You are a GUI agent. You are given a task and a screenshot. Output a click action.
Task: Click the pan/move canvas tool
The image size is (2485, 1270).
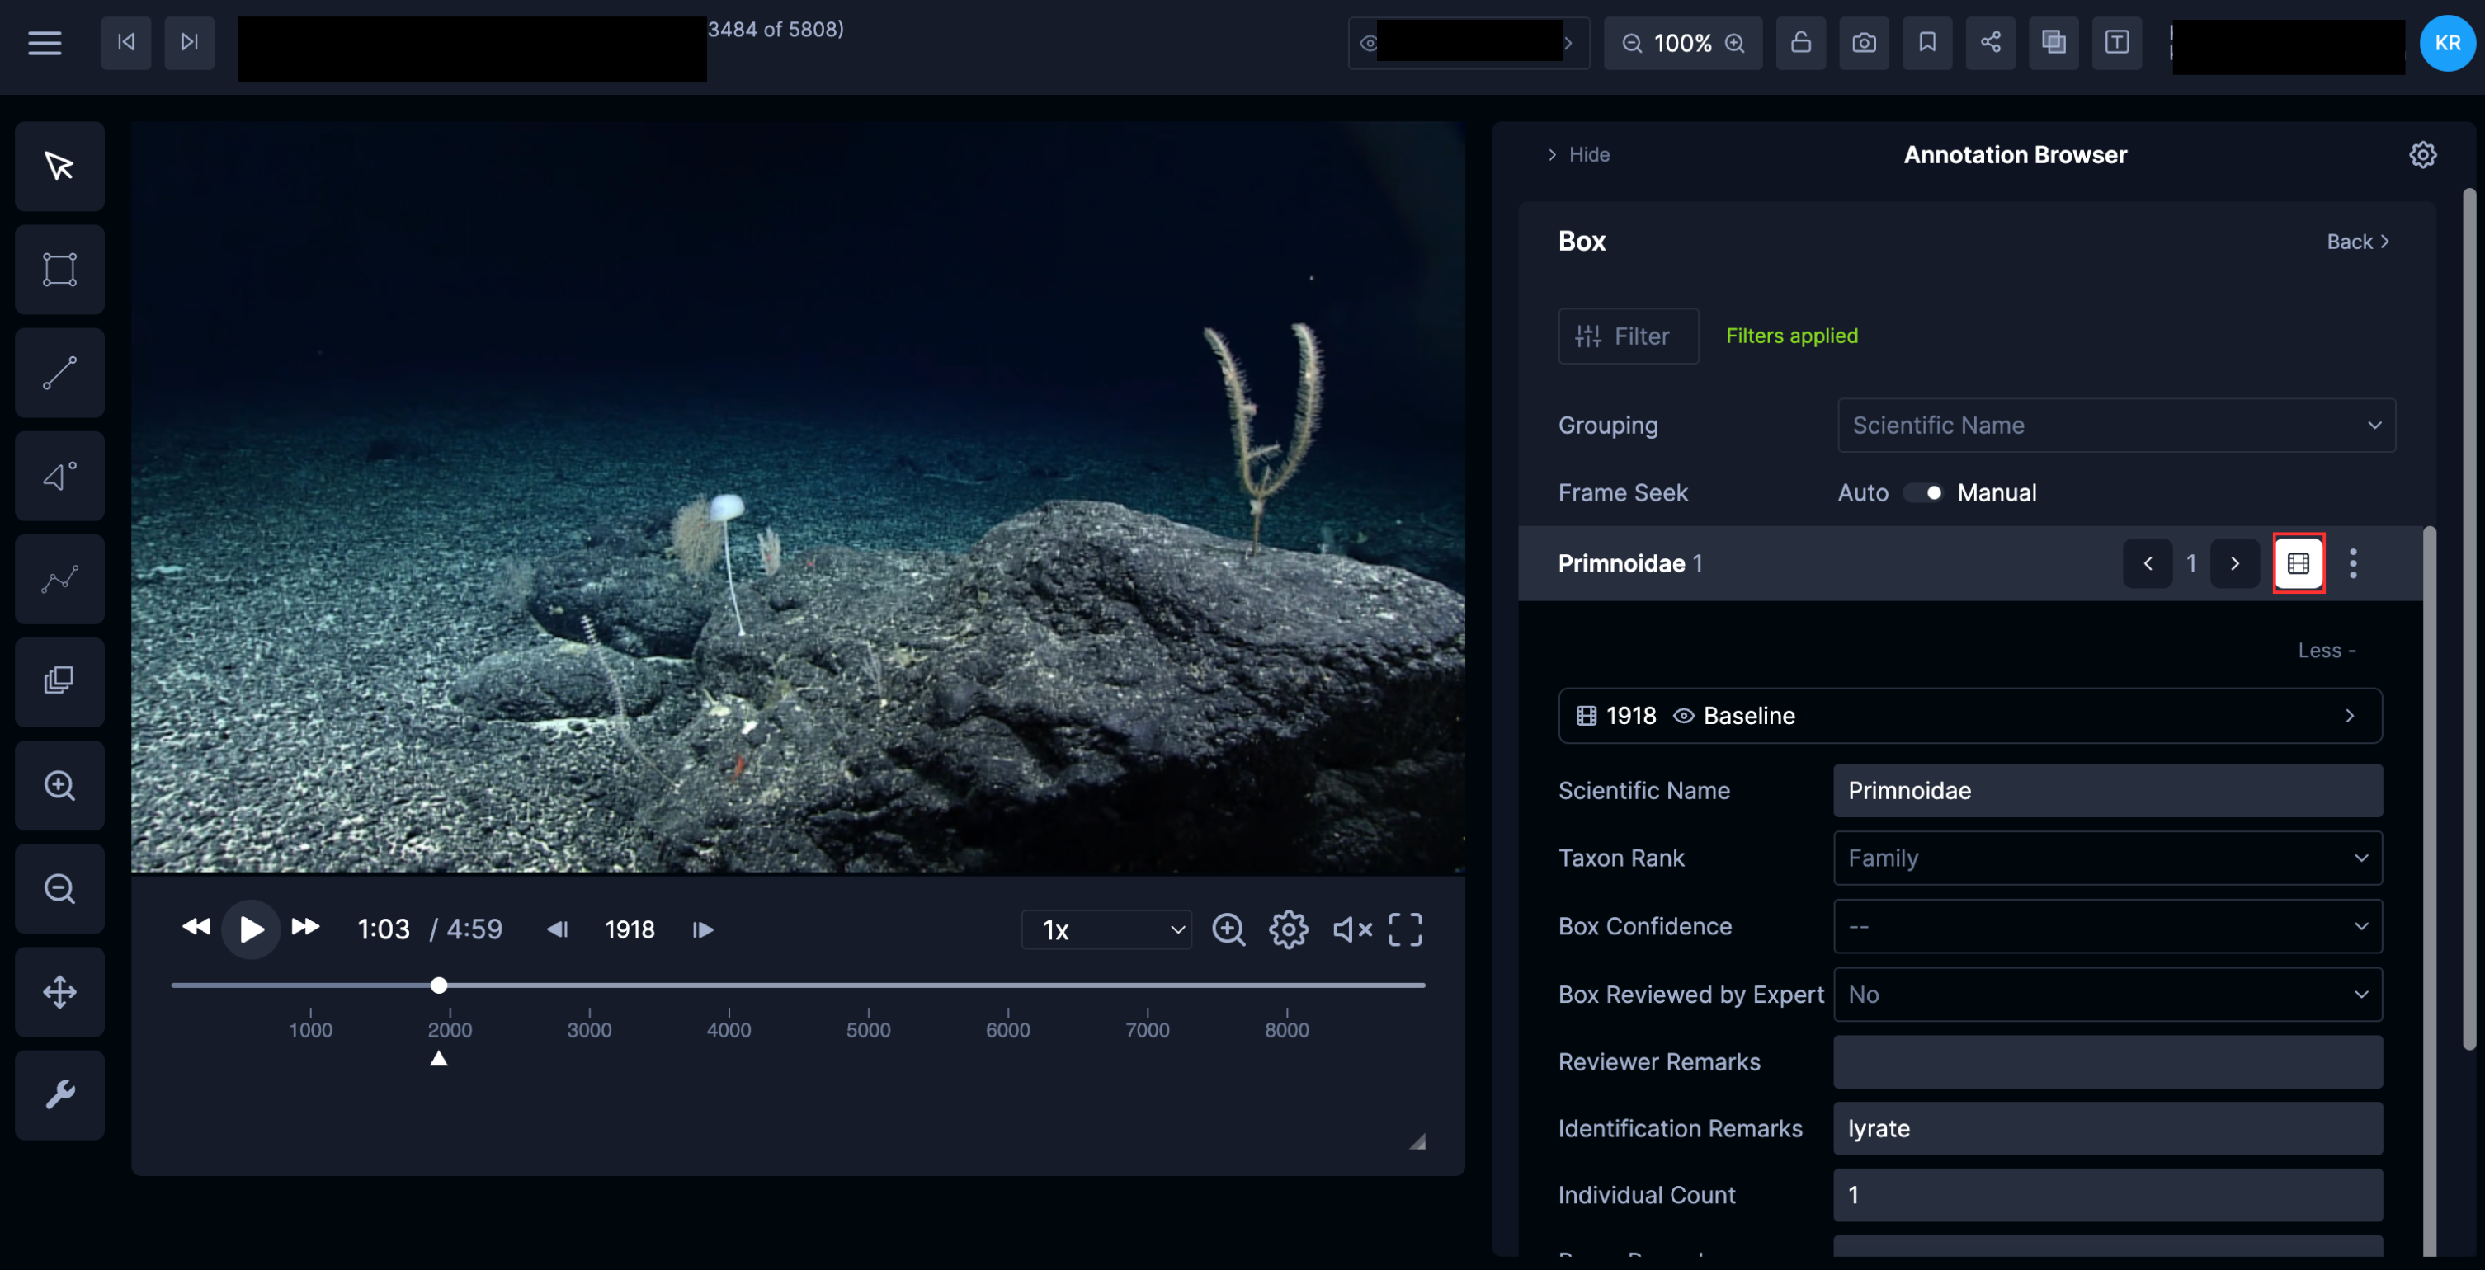(x=59, y=991)
